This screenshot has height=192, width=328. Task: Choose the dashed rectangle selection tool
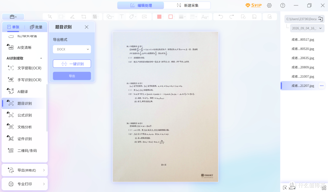point(61,17)
